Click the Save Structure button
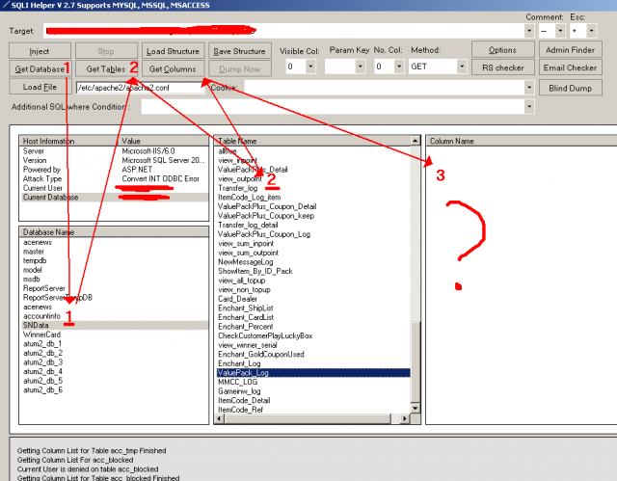The image size is (617, 481). 239,50
